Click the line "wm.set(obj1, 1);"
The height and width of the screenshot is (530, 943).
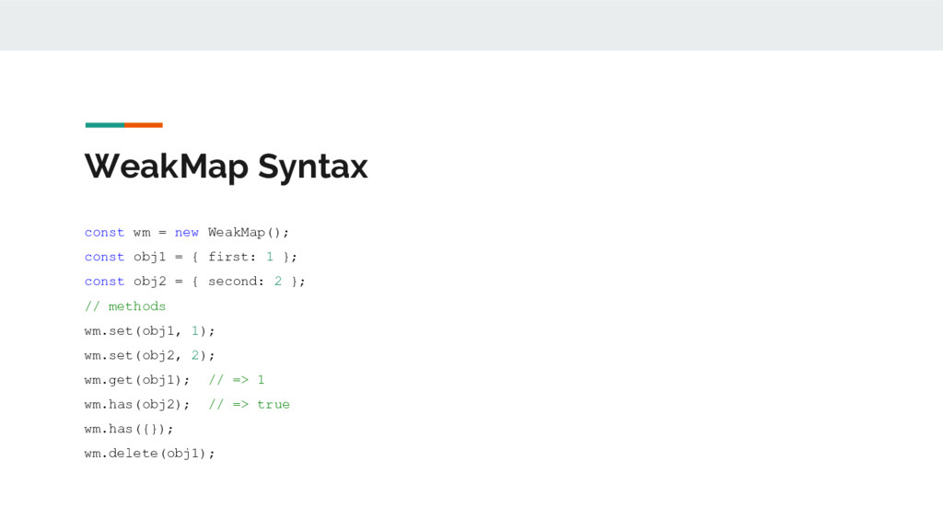pyautogui.click(x=150, y=331)
